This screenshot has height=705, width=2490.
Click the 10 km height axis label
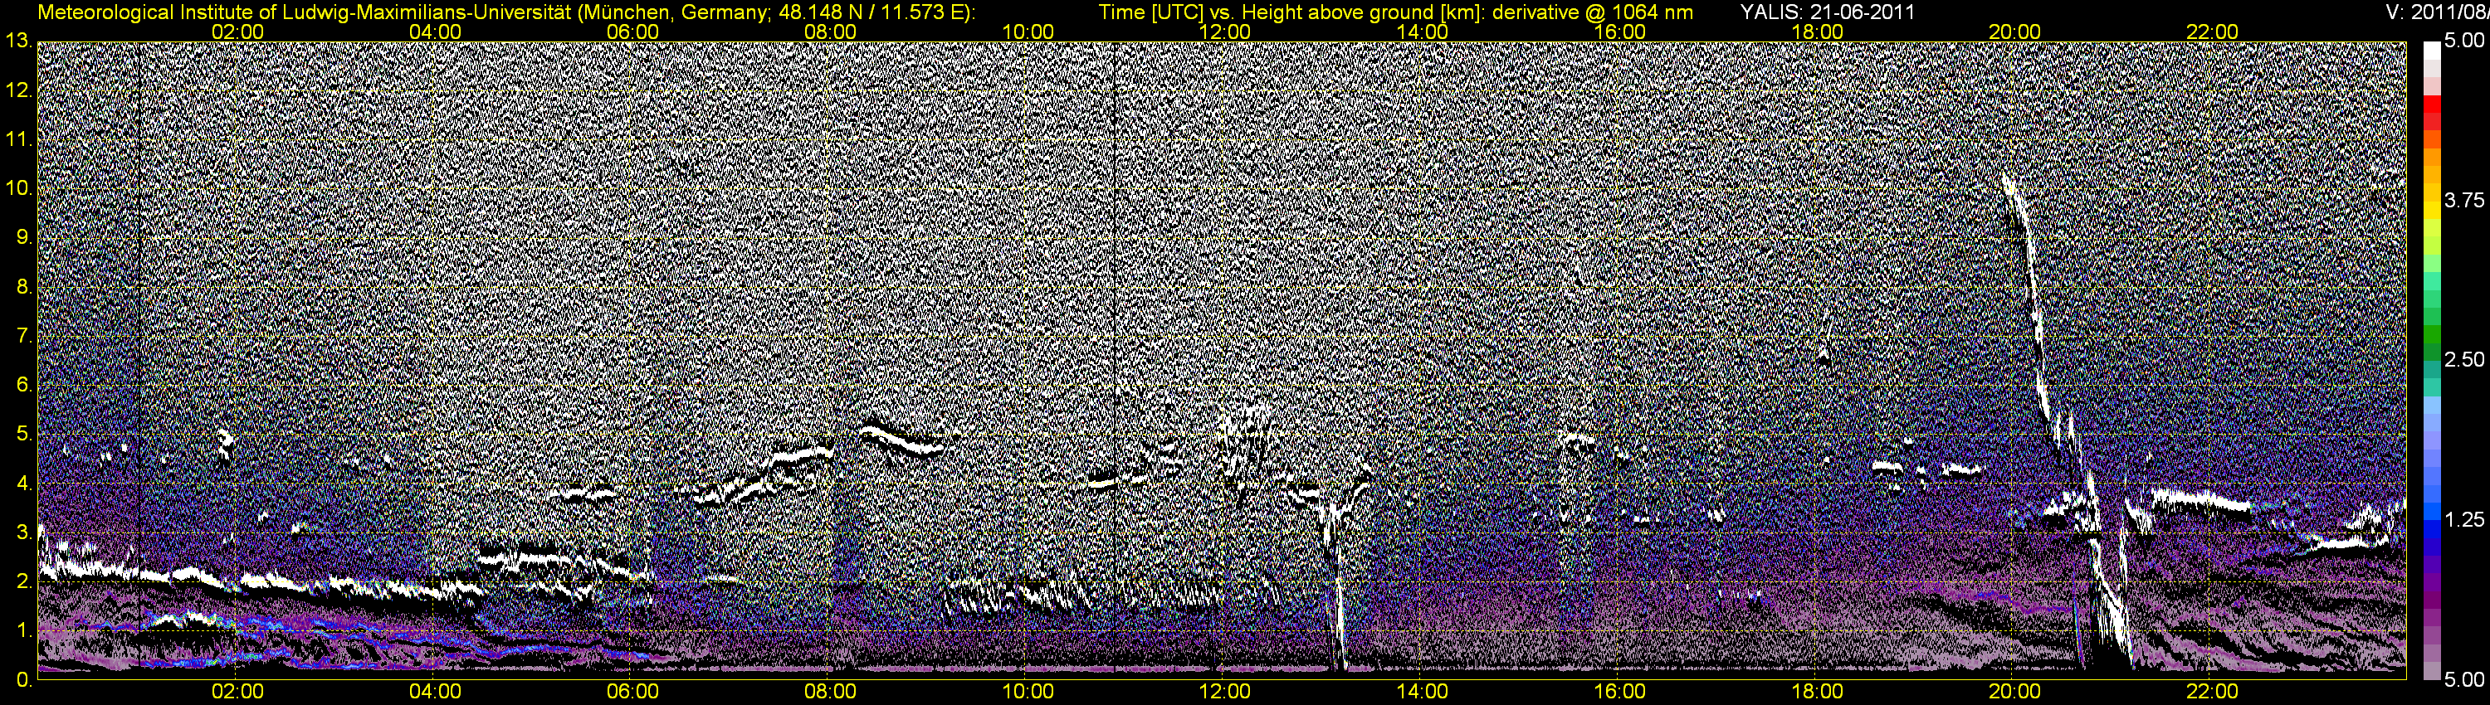18,189
